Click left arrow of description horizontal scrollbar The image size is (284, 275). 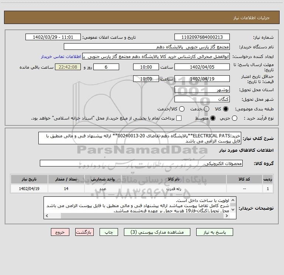(47, 216)
